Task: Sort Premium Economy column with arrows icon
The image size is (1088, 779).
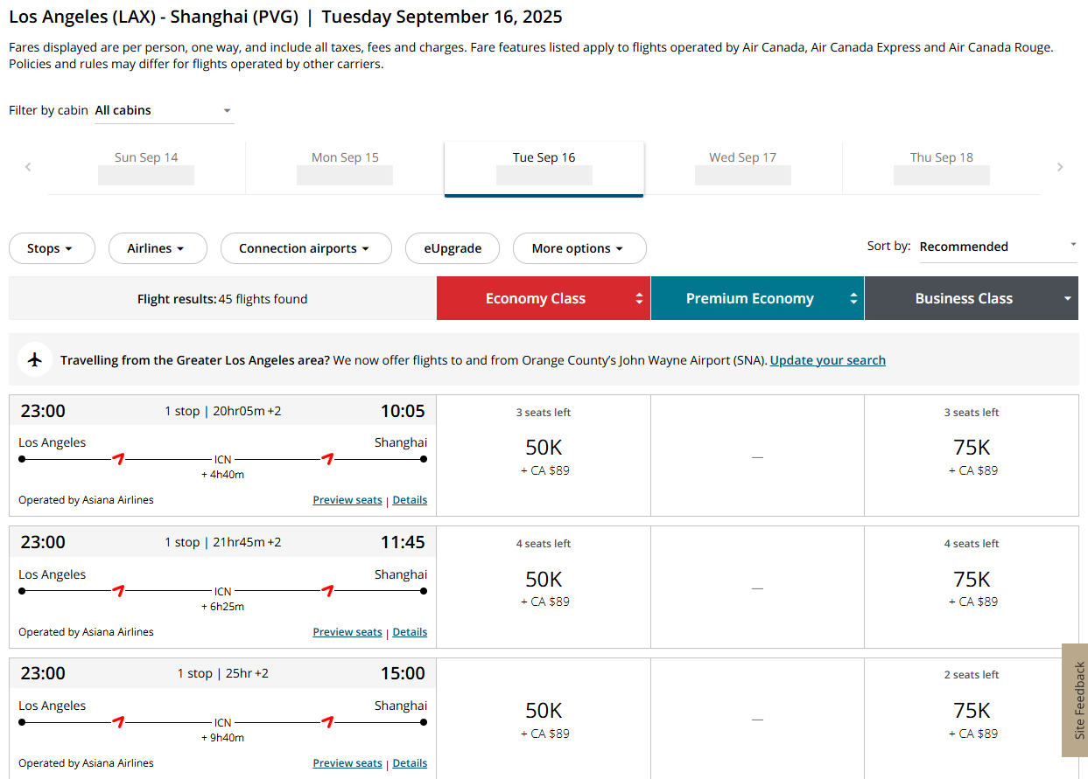Action: [x=853, y=299]
